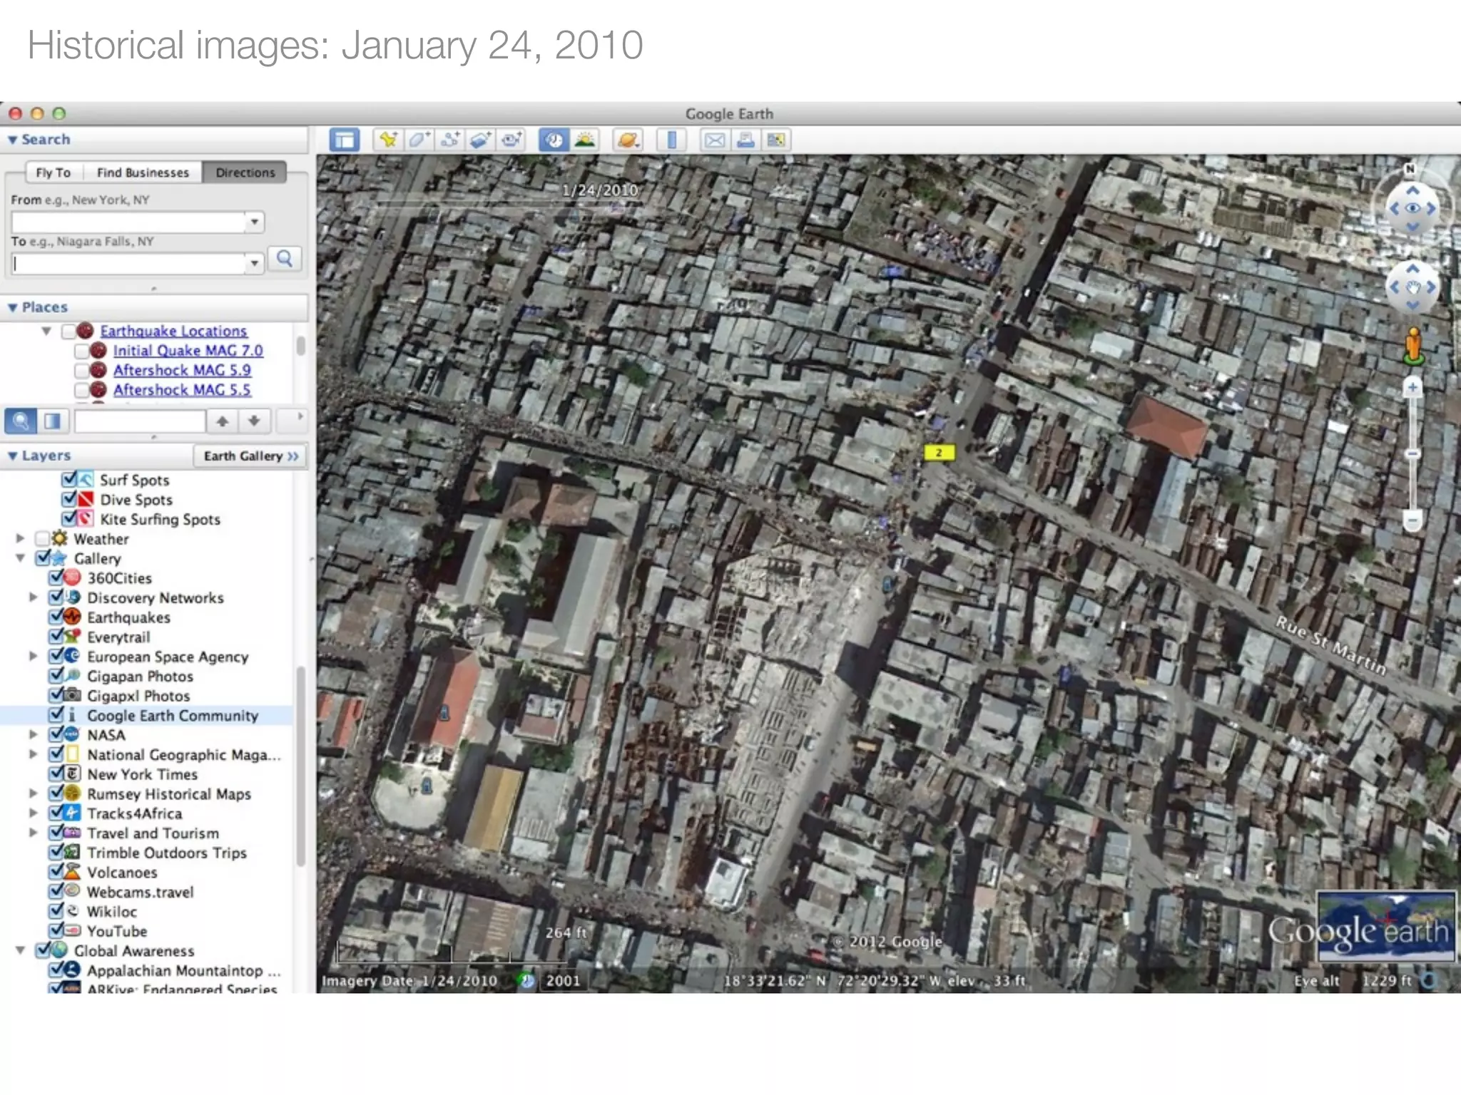
Task: Toggle the Places panel split-view icon
Action: pyautogui.click(x=53, y=421)
